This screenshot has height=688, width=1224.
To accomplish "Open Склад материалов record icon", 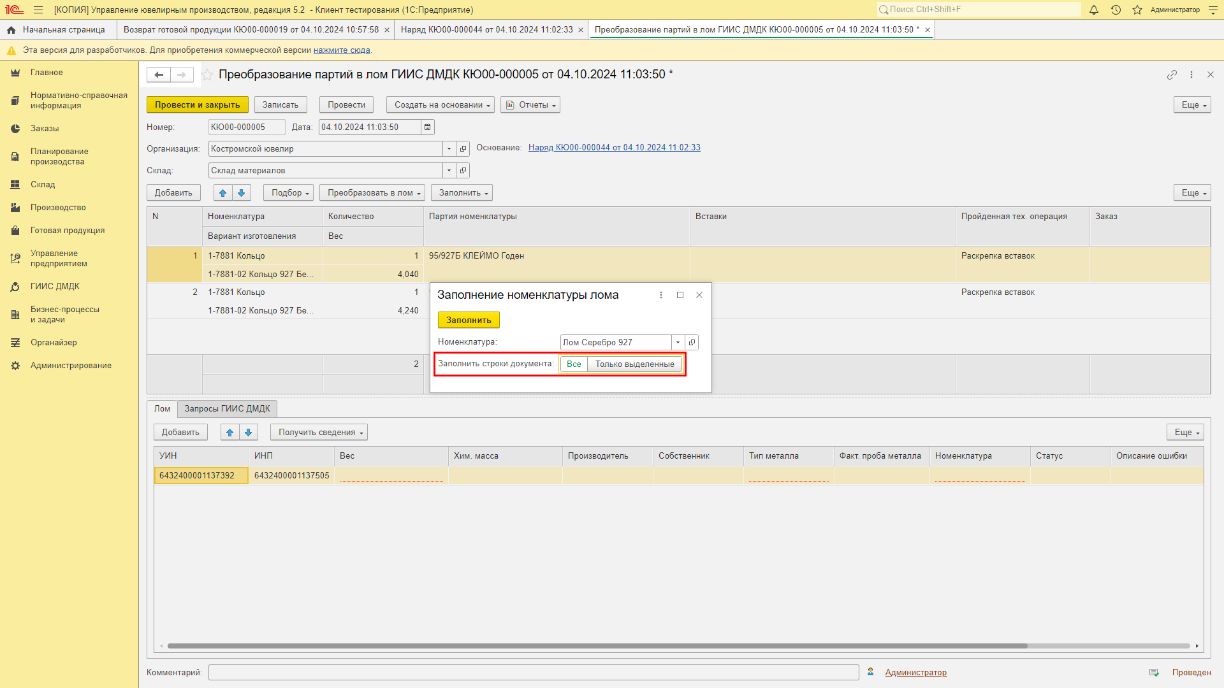I will [x=463, y=171].
